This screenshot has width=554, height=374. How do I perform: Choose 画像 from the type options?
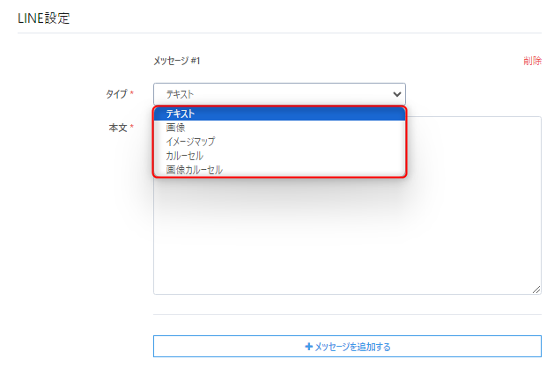coord(176,128)
